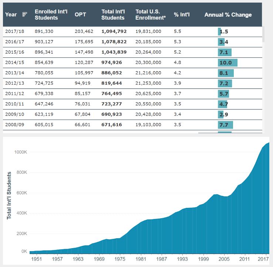Viewport: 273px width, 267px height.
Task: Click the Enrolled Int'l Students column header
Action: coord(51,15)
